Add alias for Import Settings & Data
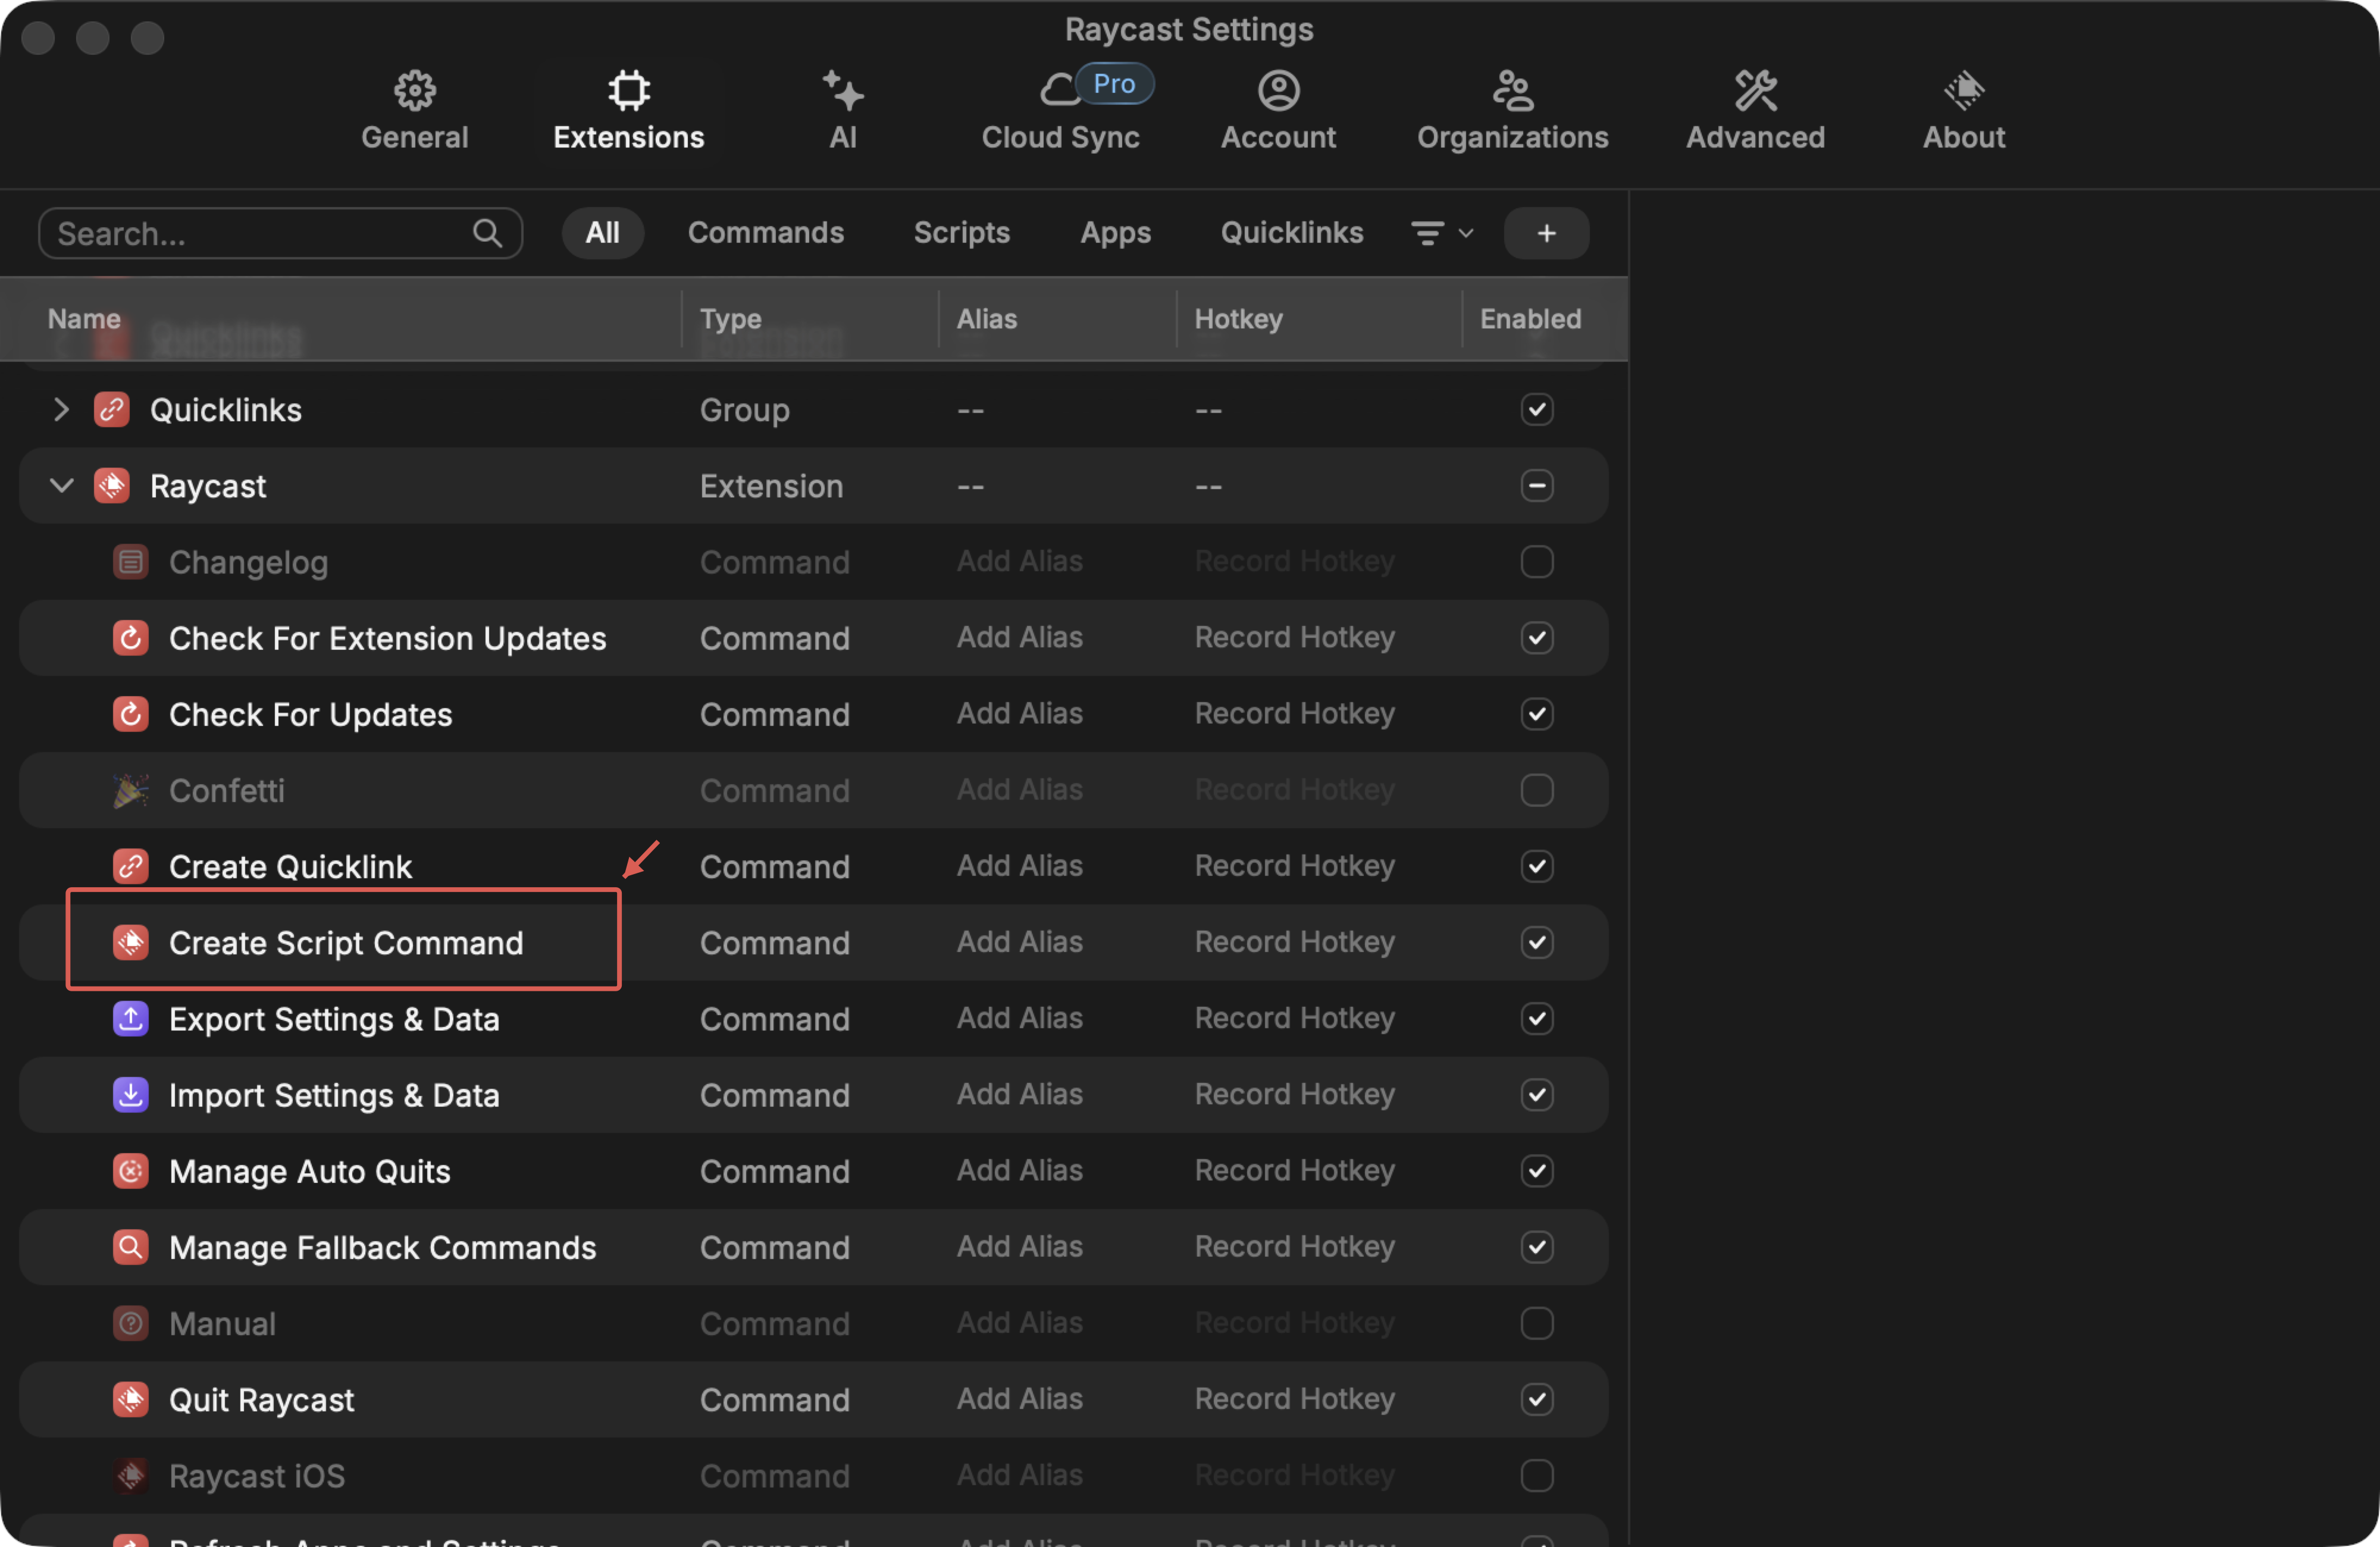 coord(1019,1095)
